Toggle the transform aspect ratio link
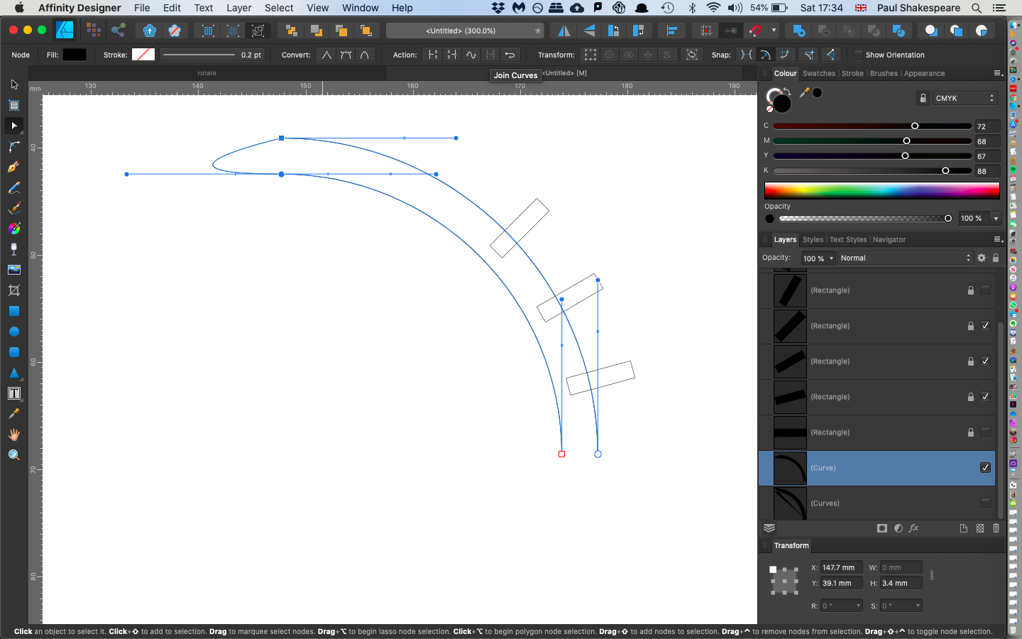This screenshot has width=1022, height=639. [932, 575]
